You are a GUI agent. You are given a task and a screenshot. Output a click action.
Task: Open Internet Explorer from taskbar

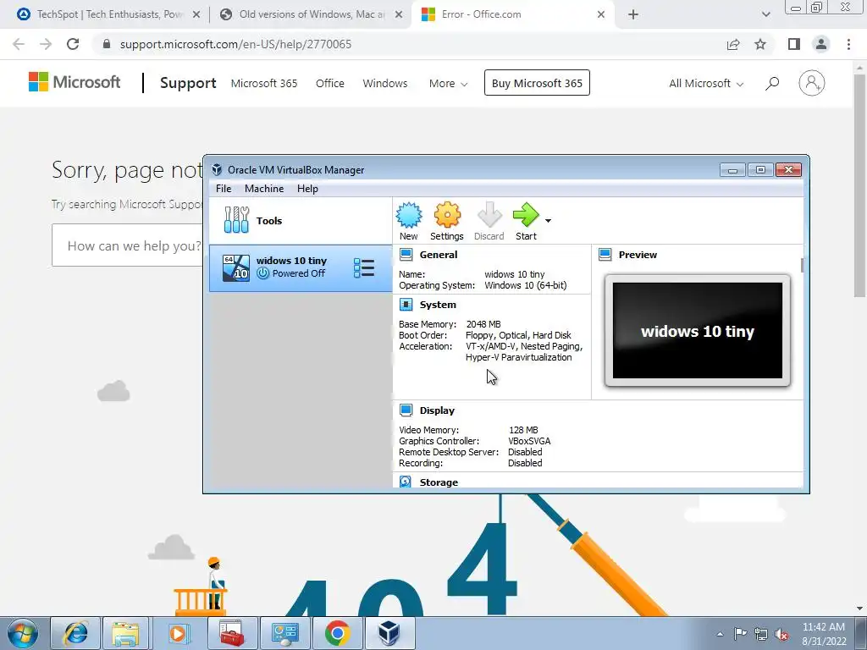click(75, 633)
